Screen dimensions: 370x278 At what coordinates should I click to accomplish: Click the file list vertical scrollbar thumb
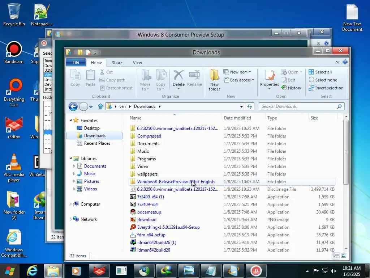pyautogui.click(x=346, y=152)
